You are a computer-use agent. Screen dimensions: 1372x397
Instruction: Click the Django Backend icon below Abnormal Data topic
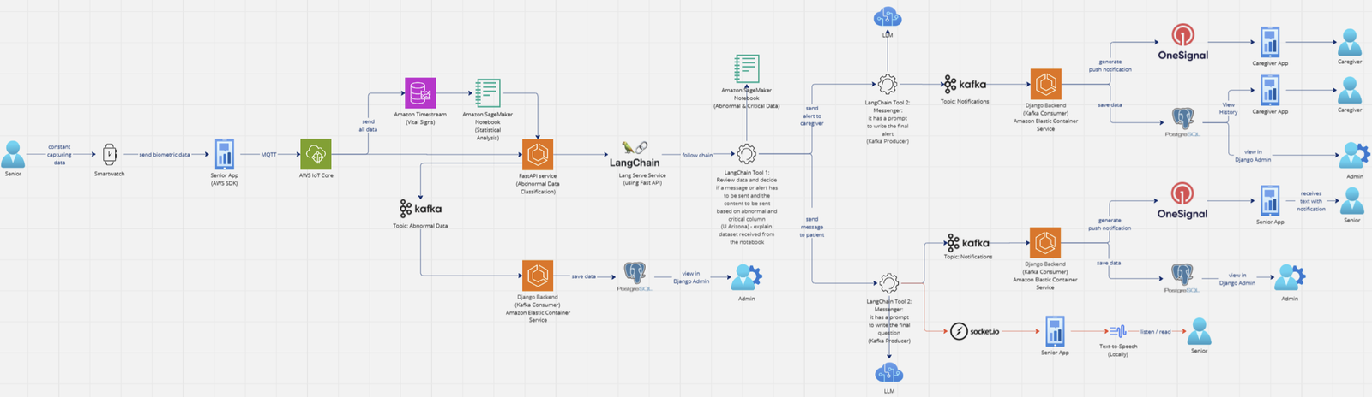[538, 276]
